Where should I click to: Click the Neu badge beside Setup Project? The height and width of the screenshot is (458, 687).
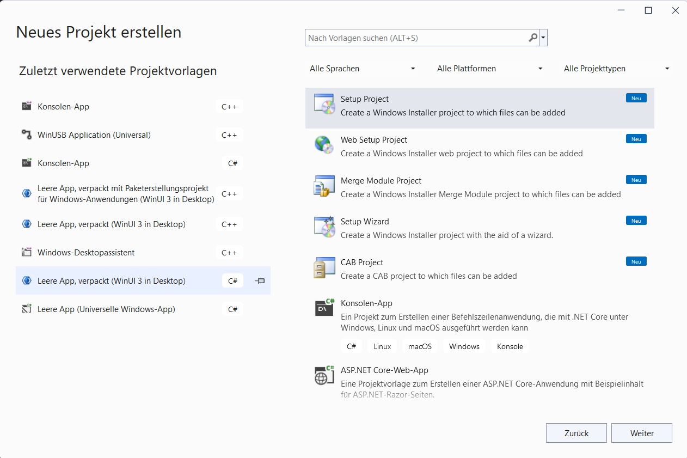tap(636, 98)
